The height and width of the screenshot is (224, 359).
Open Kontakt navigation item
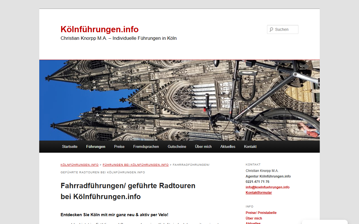pyautogui.click(x=250, y=147)
